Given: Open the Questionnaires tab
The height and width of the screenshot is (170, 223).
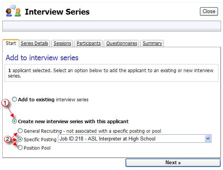Looking at the screenshot, I should pos(122,43).
